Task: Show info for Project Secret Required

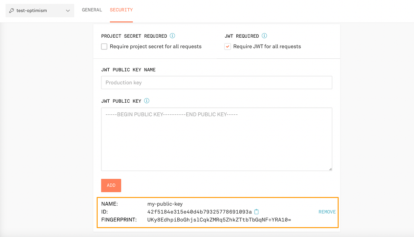Action: click(172, 36)
